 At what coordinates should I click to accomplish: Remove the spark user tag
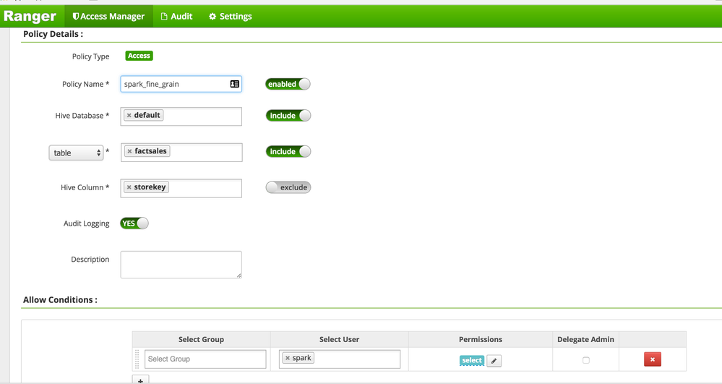tap(288, 358)
